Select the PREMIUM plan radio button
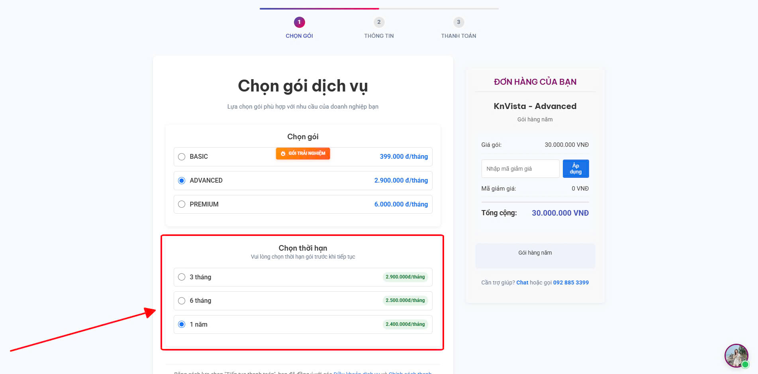 [x=182, y=204]
